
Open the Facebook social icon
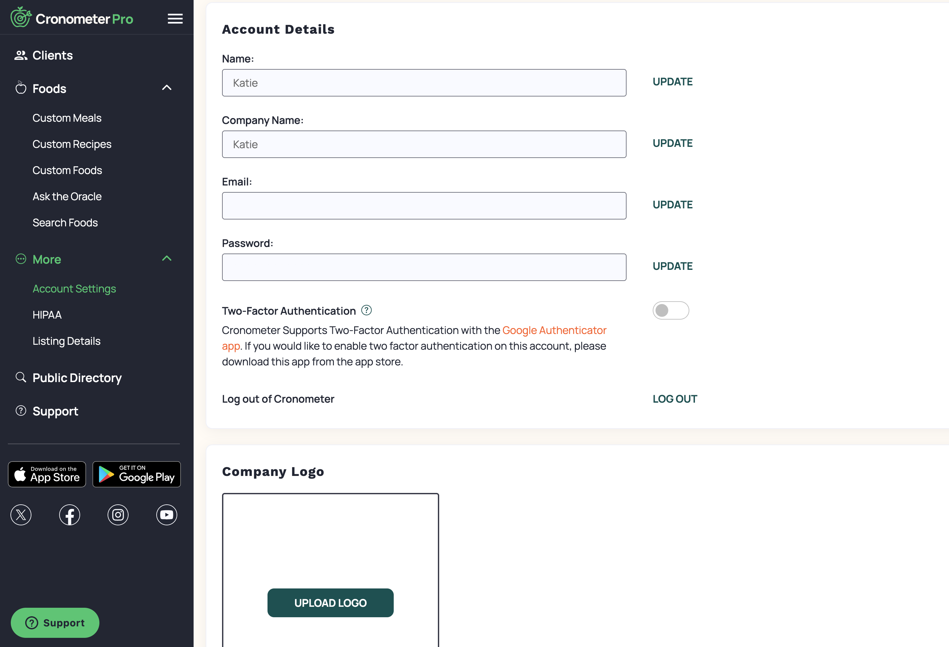(x=69, y=515)
